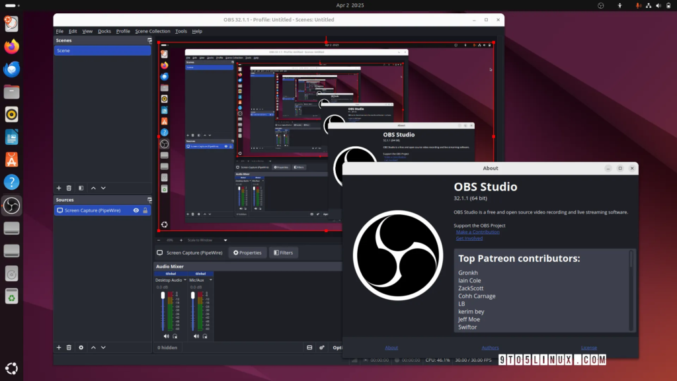Open the Edit menu
Image resolution: width=677 pixels, height=381 pixels.
tap(73, 31)
